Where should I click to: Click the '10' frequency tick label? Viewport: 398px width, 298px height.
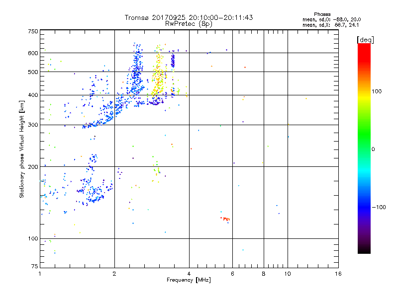[288, 274]
